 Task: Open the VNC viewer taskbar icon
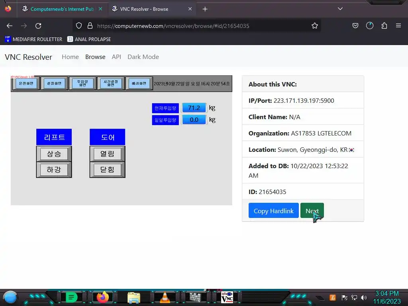click(227, 297)
